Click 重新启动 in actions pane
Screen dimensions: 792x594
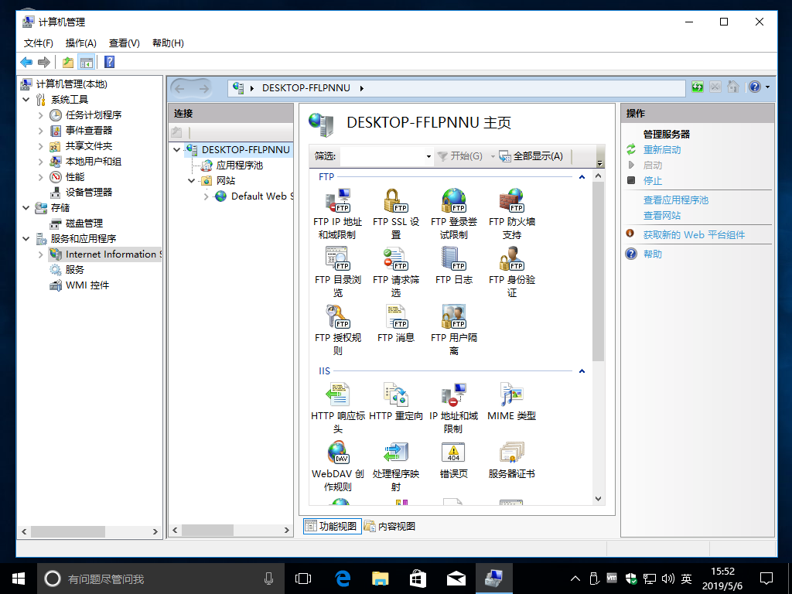[x=662, y=149]
